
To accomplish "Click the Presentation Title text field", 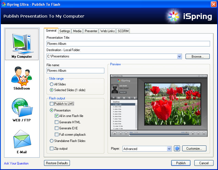I will [x=128, y=44].
